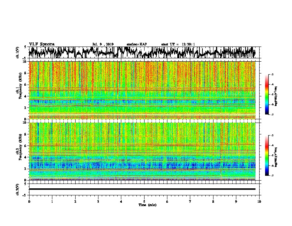This screenshot has width=292, height=226.
Task: Click inside the ch.1 spectrogram panel
Action: (142, 90)
